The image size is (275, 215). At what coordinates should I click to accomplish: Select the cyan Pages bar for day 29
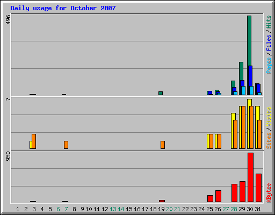pos(243,90)
